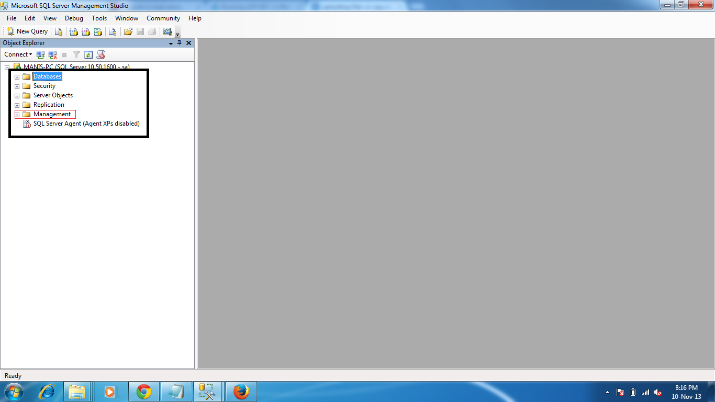Click the Filter funnel icon
Image resolution: width=715 pixels, height=402 pixels.
[76, 54]
